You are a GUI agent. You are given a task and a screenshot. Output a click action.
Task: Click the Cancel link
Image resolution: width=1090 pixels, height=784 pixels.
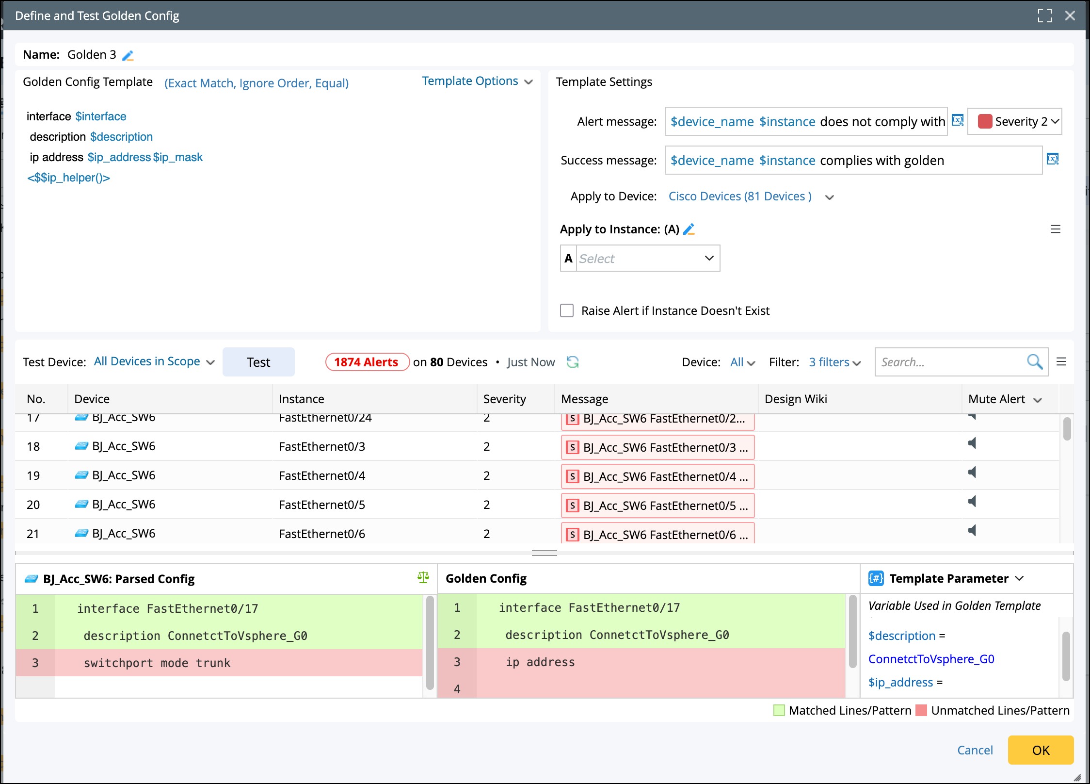[975, 750]
